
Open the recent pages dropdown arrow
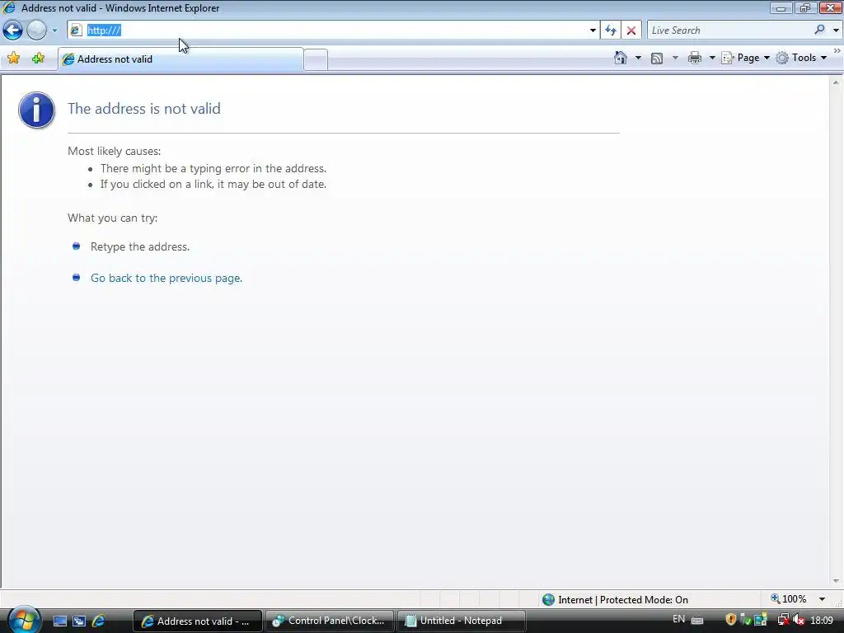54,30
